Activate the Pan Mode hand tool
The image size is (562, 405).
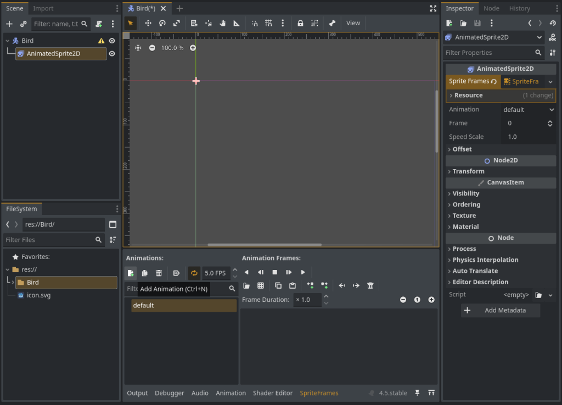(223, 23)
